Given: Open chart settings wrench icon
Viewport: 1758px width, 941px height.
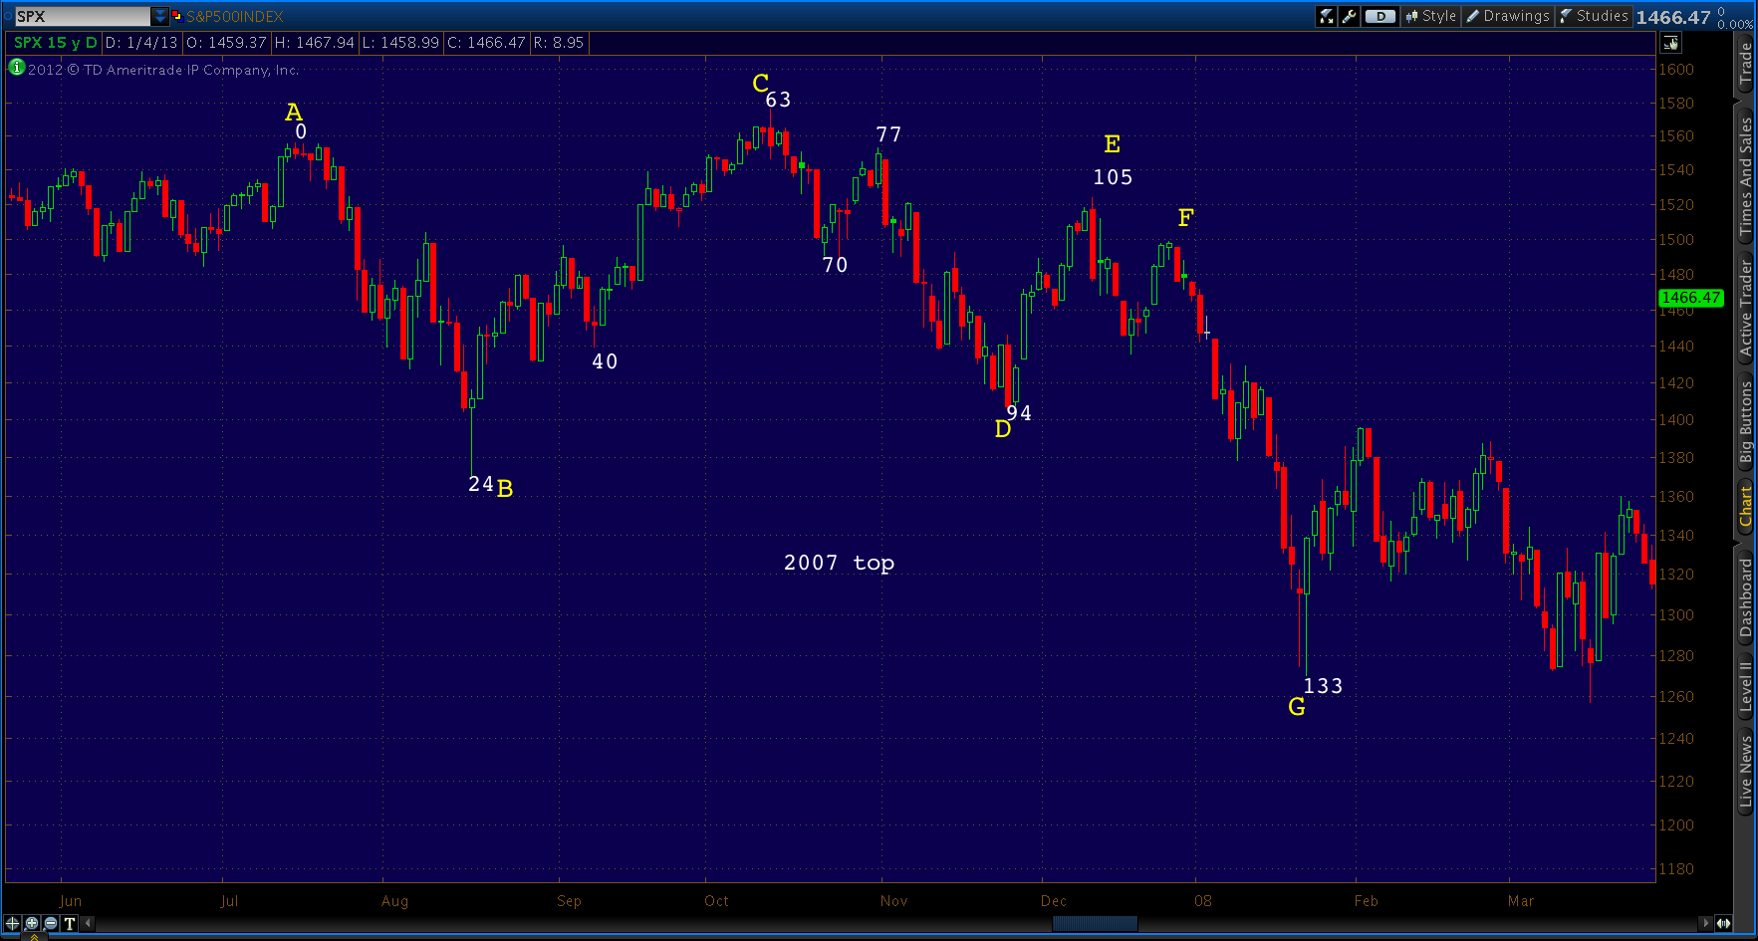Looking at the screenshot, I should (1350, 16).
